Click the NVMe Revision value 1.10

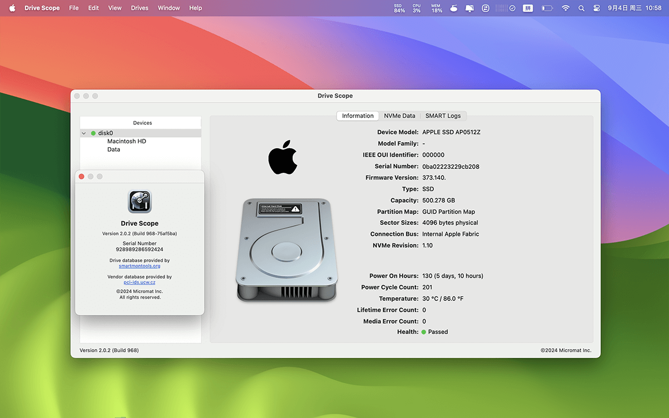coord(428,246)
